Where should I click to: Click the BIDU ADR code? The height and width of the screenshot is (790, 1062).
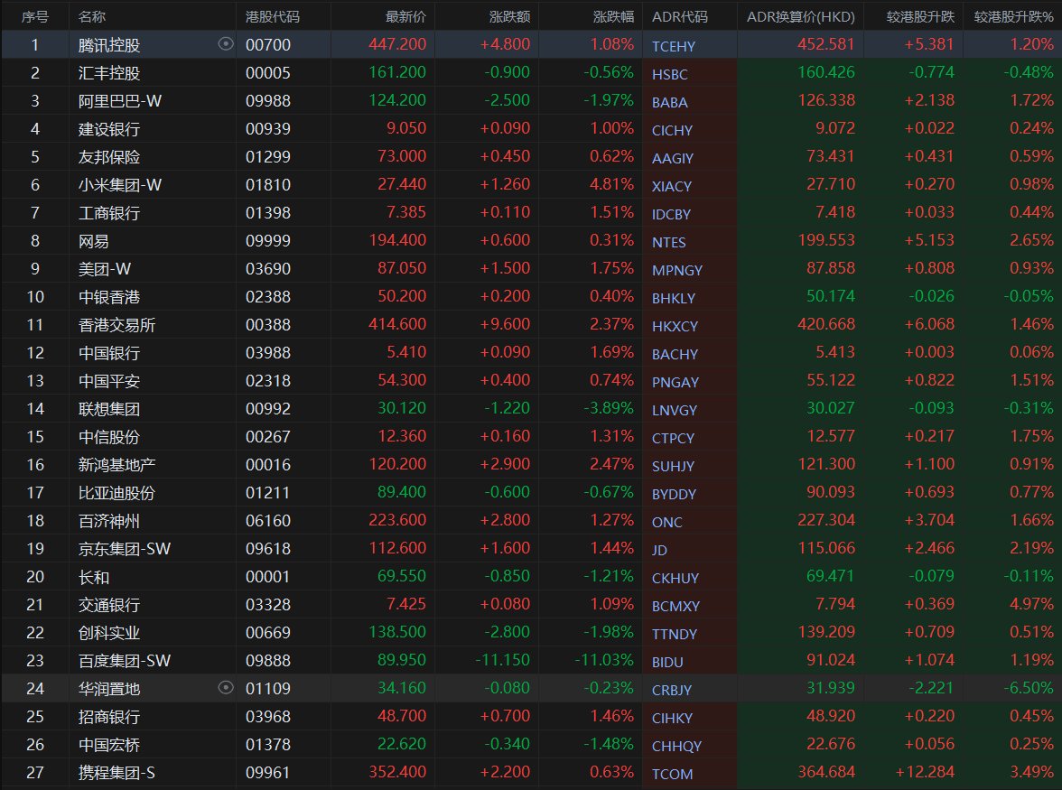[667, 663]
